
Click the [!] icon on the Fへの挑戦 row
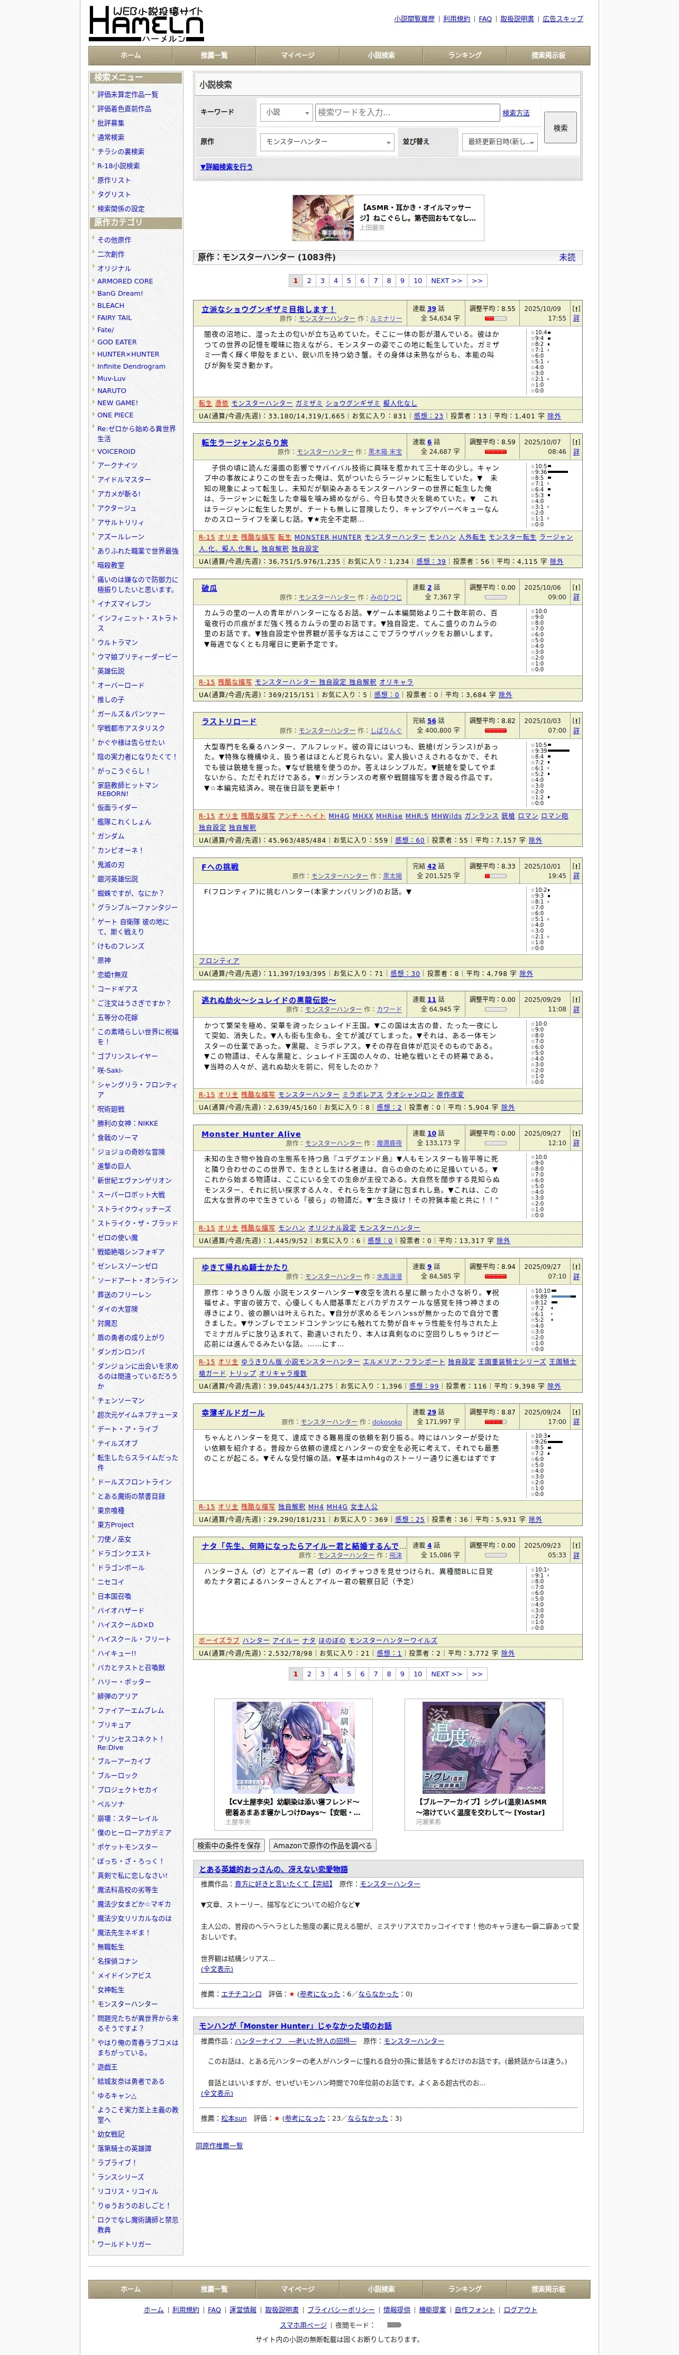576,866
